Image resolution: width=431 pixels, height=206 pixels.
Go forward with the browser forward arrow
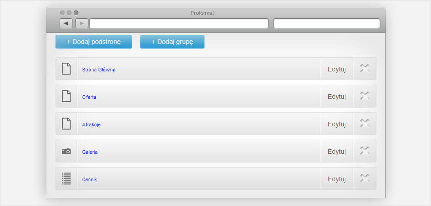(82, 23)
